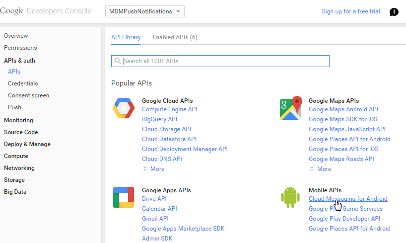Click the Google Cloud APIs hexagon icon
This screenshot has width=406, height=243.
(124, 108)
